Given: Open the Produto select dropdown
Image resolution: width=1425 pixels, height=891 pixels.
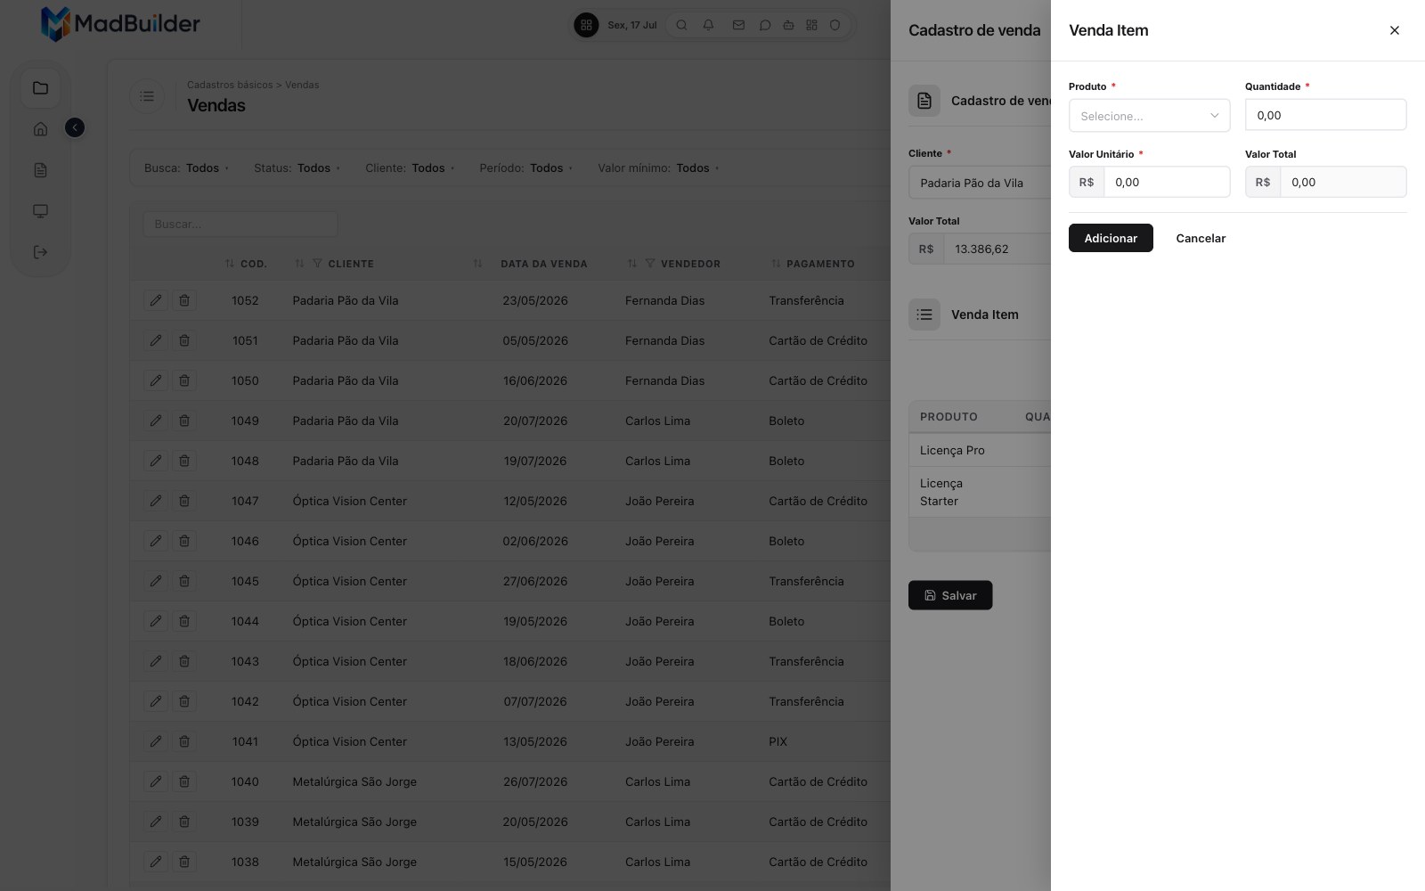Looking at the screenshot, I should pyautogui.click(x=1149, y=116).
